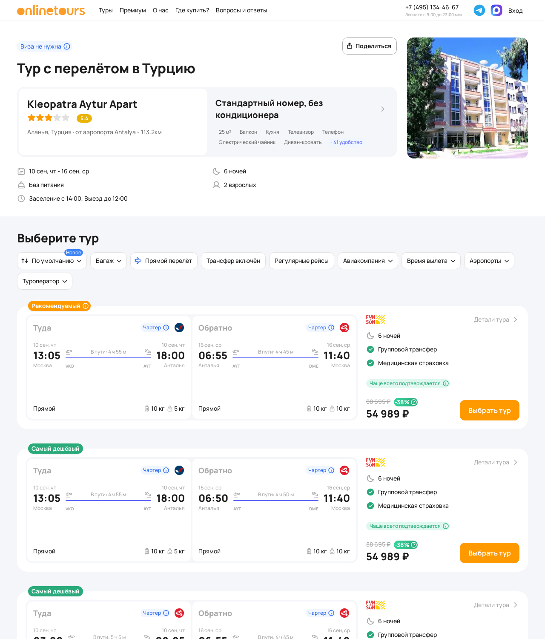Click airline logo on first Туда flight
545x639 pixels.
click(179, 328)
